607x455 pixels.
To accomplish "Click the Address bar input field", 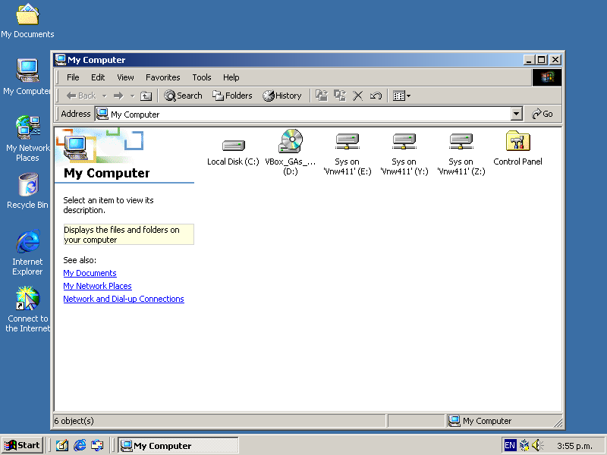I will tap(303, 115).
